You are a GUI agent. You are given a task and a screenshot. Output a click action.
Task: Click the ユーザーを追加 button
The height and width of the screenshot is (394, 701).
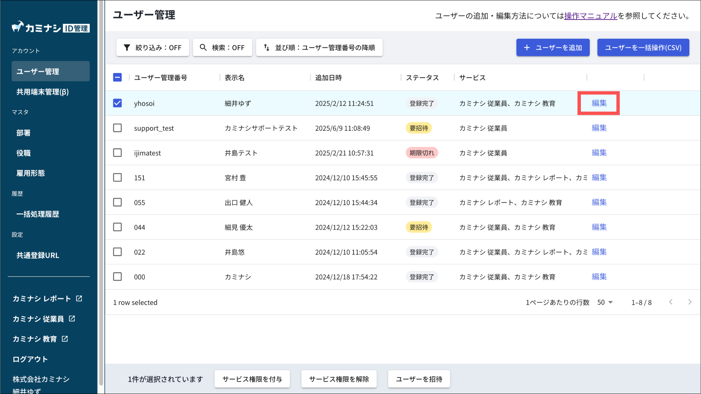coord(553,48)
